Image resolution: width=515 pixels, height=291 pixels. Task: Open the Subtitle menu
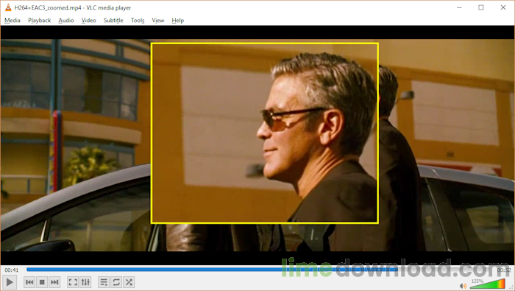click(113, 21)
